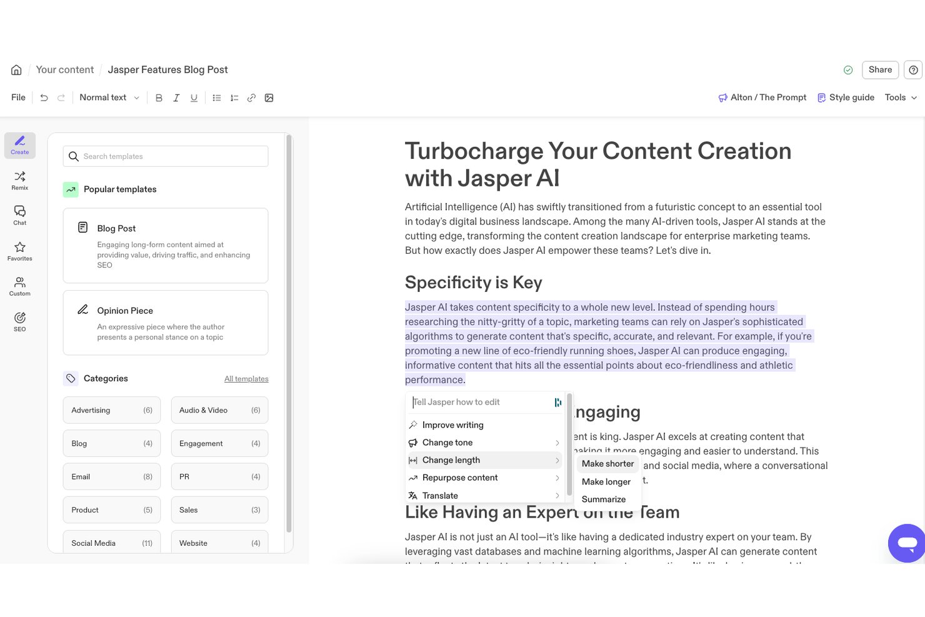
Task: Open the SEO sidebar panel
Action: tap(20, 322)
